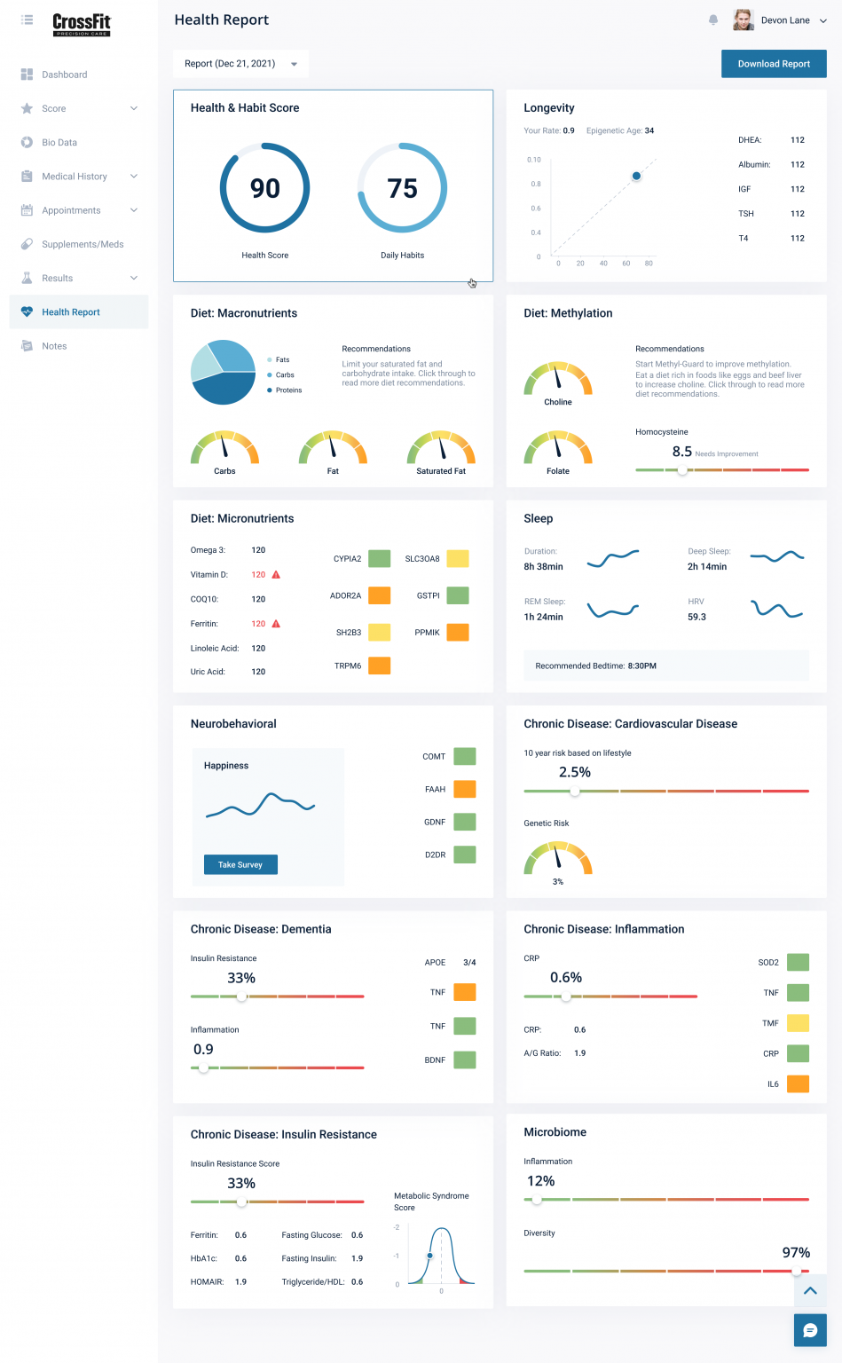Click the Download Report button

click(774, 64)
